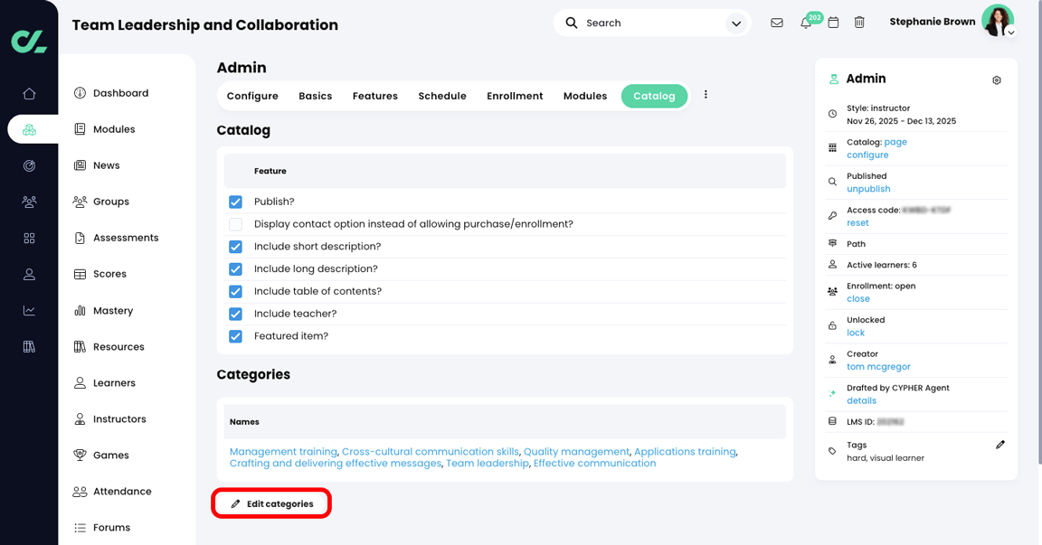Click the unpublish link in right panel
The image size is (1042, 545).
[868, 189]
